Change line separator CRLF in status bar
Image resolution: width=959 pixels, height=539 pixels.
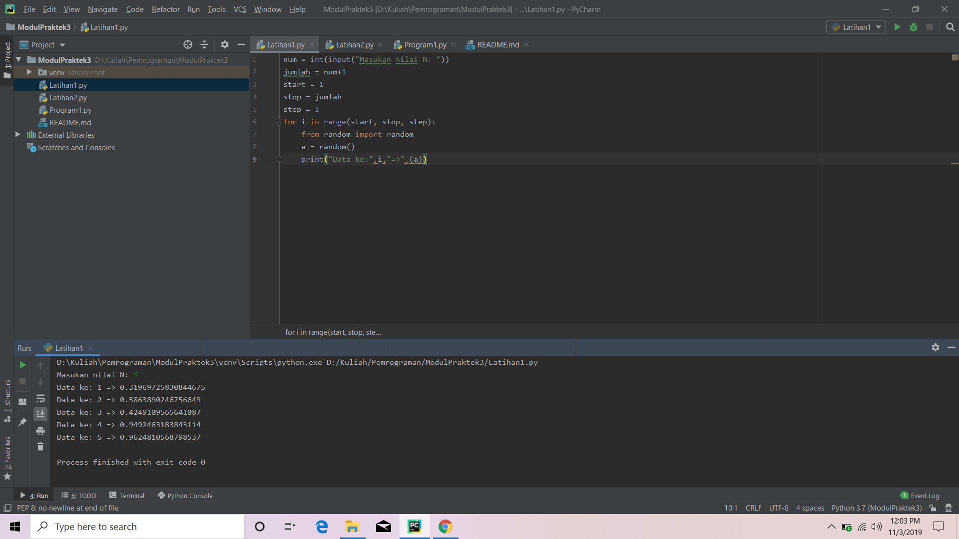753,508
